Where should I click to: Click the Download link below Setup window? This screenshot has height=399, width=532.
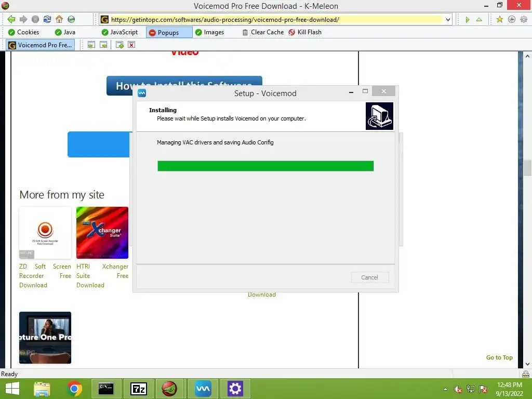pyautogui.click(x=262, y=295)
